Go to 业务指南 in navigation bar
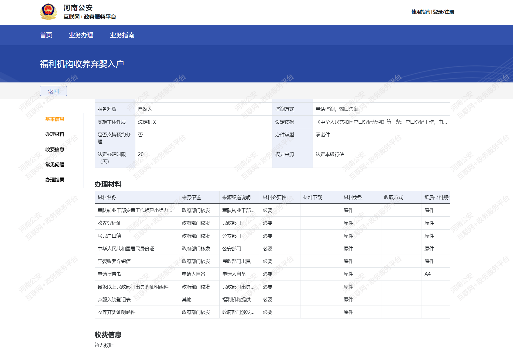 pyautogui.click(x=122, y=35)
